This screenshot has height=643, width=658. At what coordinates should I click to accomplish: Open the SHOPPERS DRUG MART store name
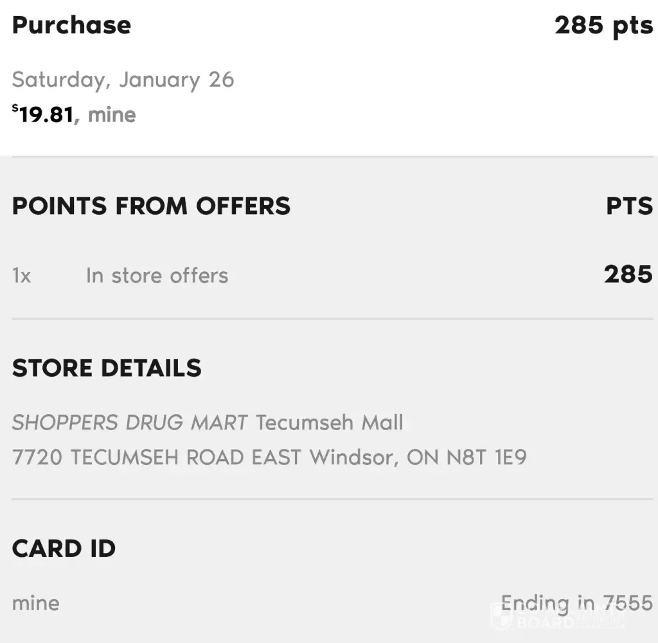[130, 422]
